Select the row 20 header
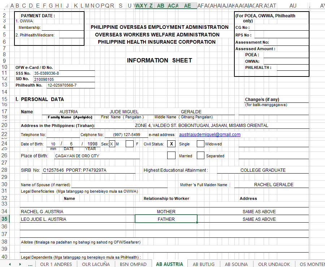The width and height of the screenshot is (325, 267). (x=4, y=125)
